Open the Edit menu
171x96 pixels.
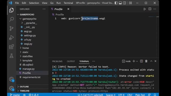[x=24, y=3]
